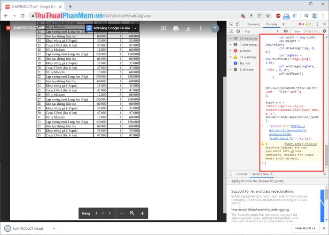Open Chrome three-dot menu
The width and height of the screenshot is (329, 235).
(x=323, y=16)
